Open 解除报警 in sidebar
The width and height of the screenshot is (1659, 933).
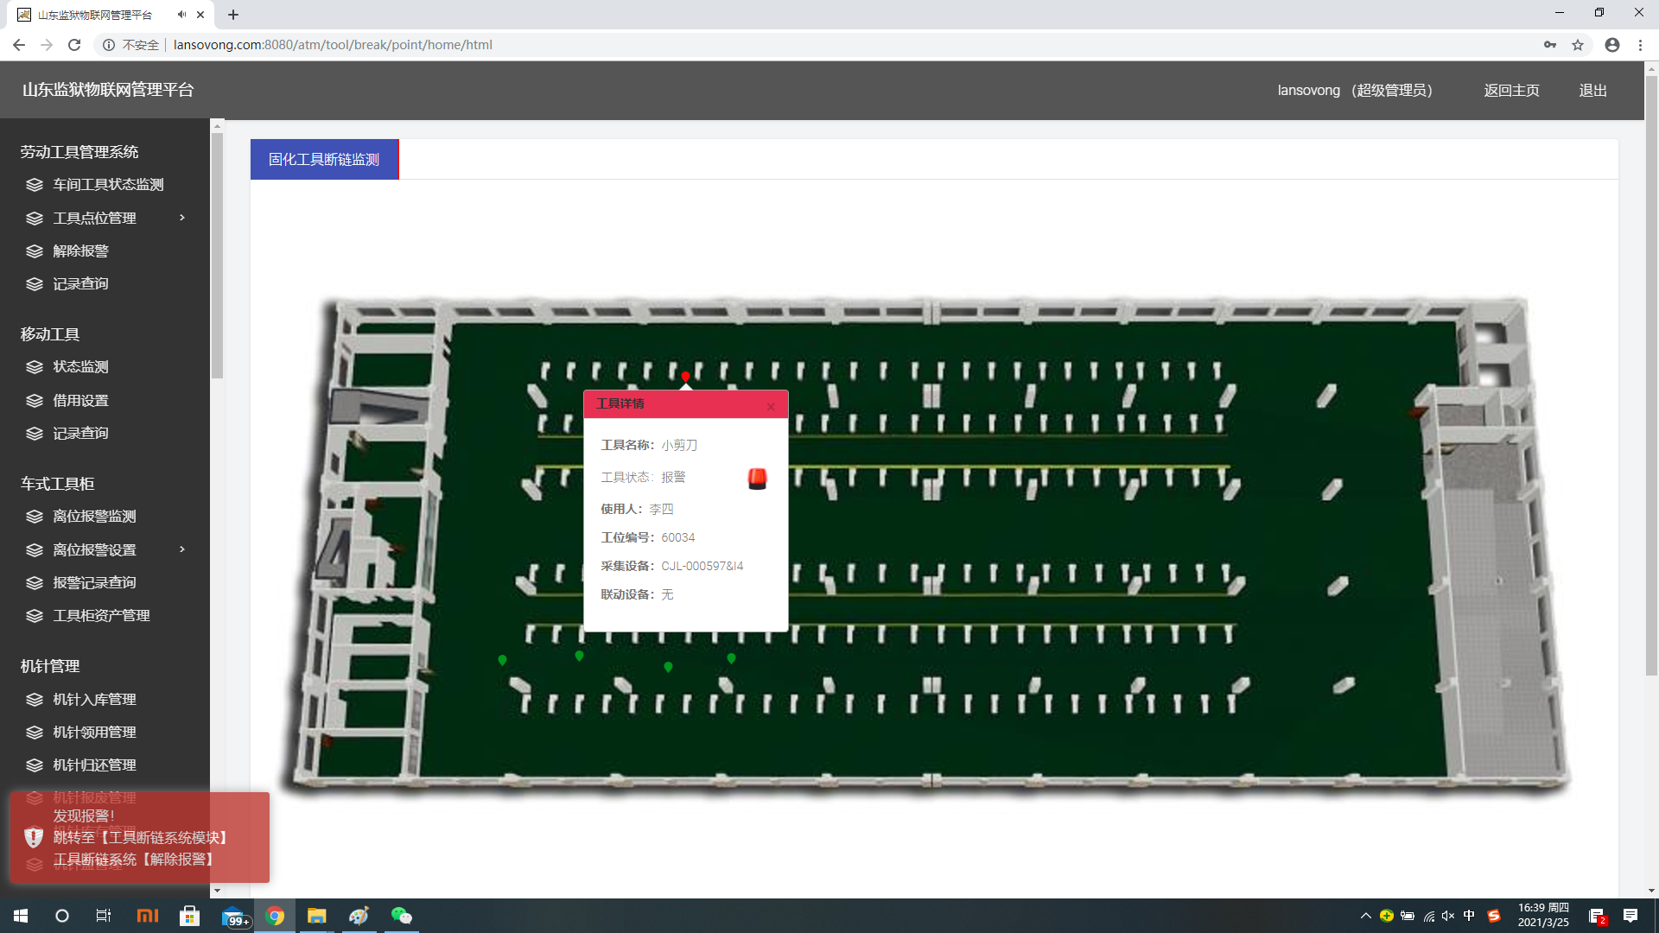coord(80,251)
